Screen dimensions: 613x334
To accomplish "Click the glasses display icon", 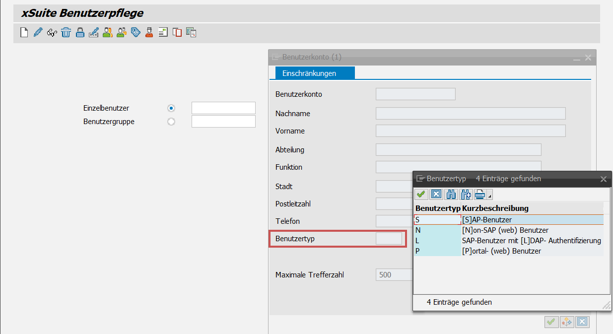I will [52, 33].
